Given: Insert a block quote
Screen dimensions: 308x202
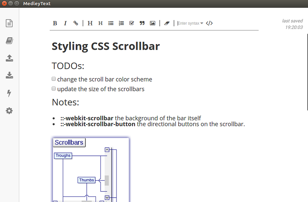Looking at the screenshot, I should [x=142, y=23].
